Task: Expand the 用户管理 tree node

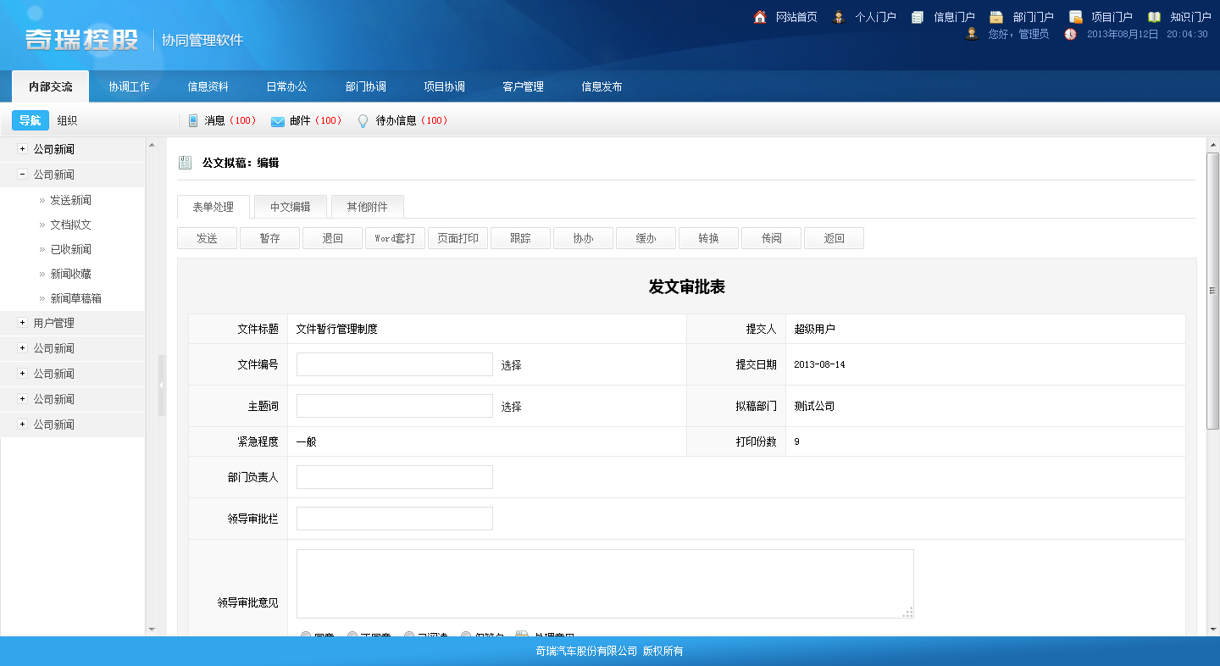Action: pos(23,323)
